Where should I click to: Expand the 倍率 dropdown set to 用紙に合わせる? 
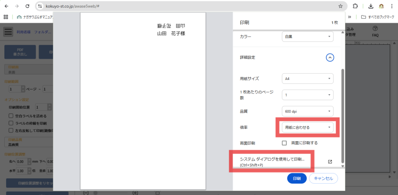pos(307,127)
